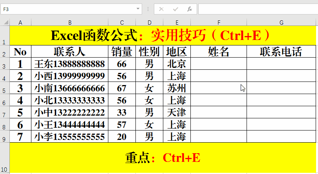Select the '苏州' region cell
This screenshot has height=174, width=318.
pyautogui.click(x=177, y=88)
